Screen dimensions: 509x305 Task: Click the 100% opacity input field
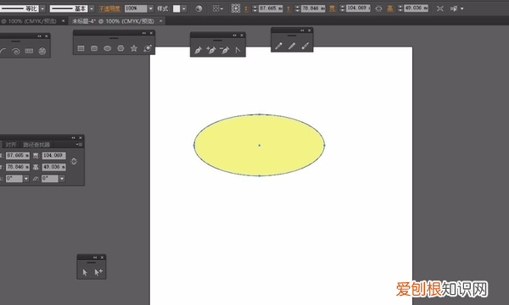pos(136,8)
